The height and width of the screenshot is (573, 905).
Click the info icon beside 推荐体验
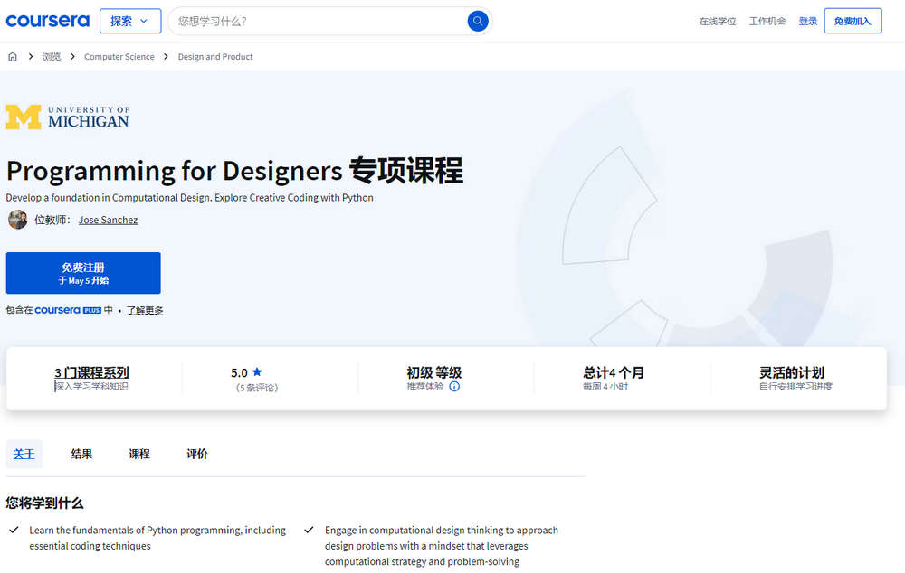click(x=454, y=386)
